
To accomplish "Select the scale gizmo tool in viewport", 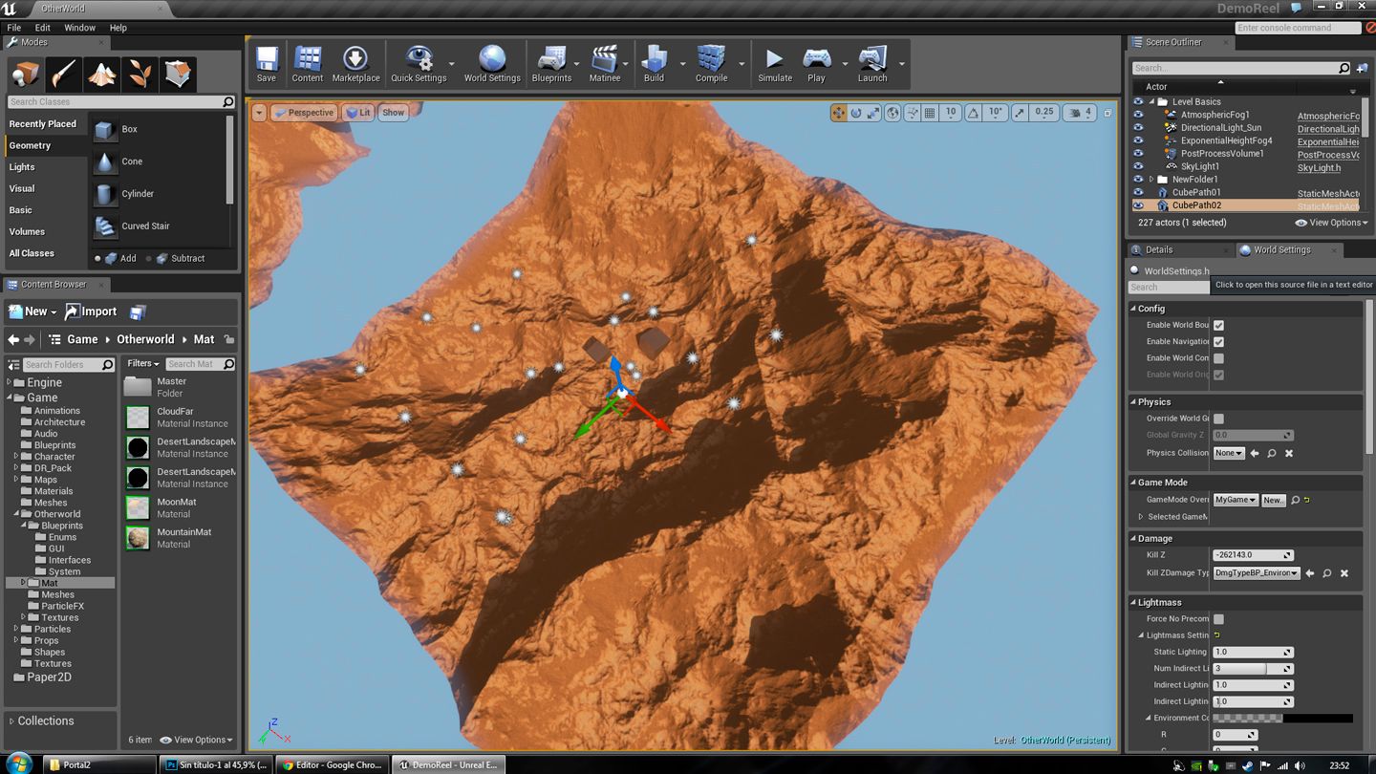I will click(873, 113).
